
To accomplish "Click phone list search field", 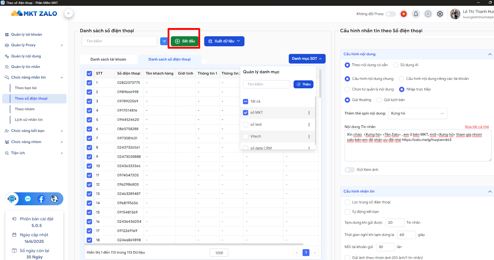I will coord(119,41).
